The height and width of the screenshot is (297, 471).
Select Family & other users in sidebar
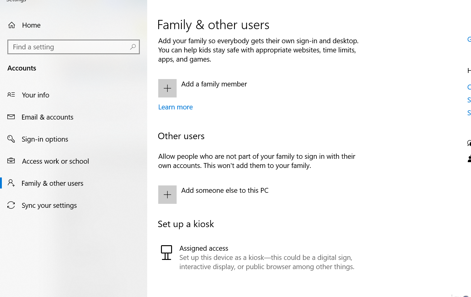(52, 183)
